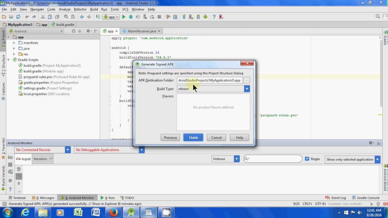Switch to AlarmReceiver.java editor tab
The height and width of the screenshot is (218, 388).
142,31
